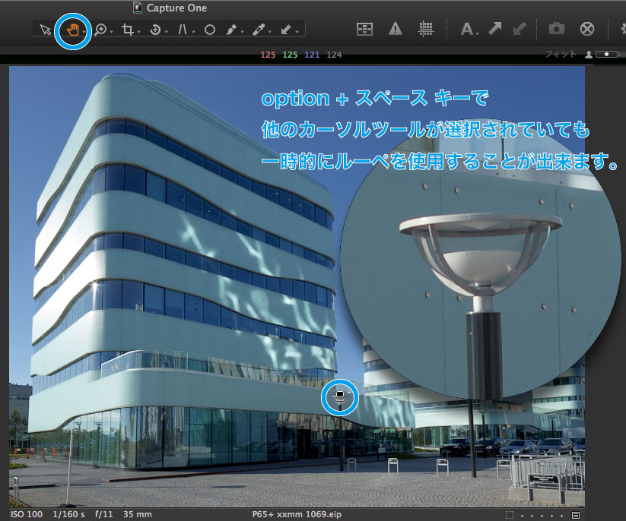Click the Capture One title bar
This screenshot has height=521, width=626.
175,8
